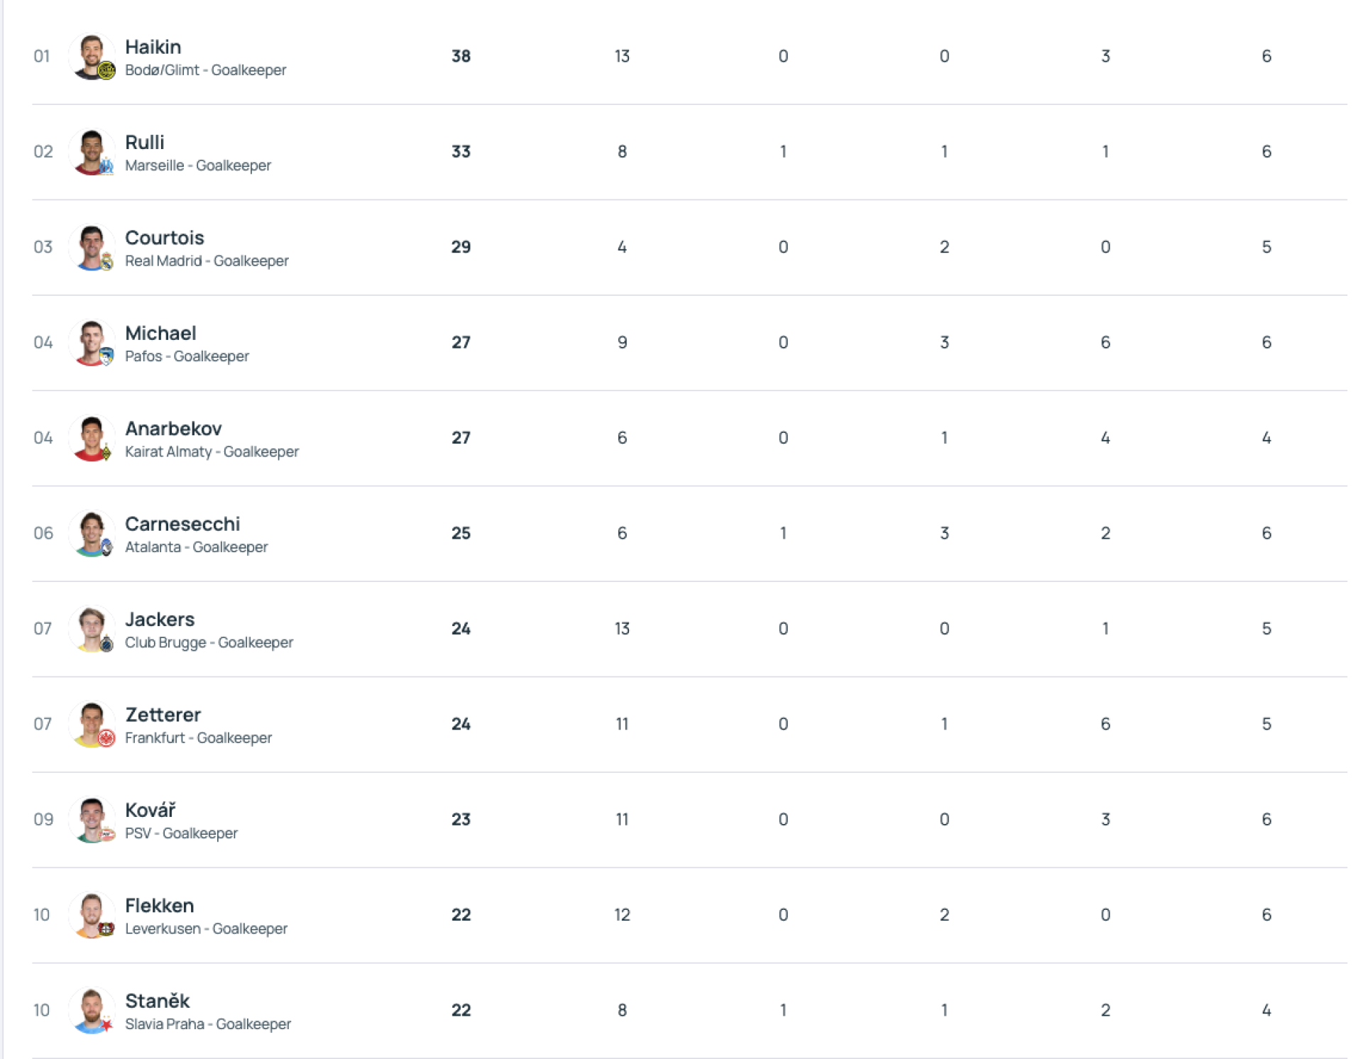Open the Zetterer player name link
1363x1059 pixels.
pyautogui.click(x=163, y=715)
